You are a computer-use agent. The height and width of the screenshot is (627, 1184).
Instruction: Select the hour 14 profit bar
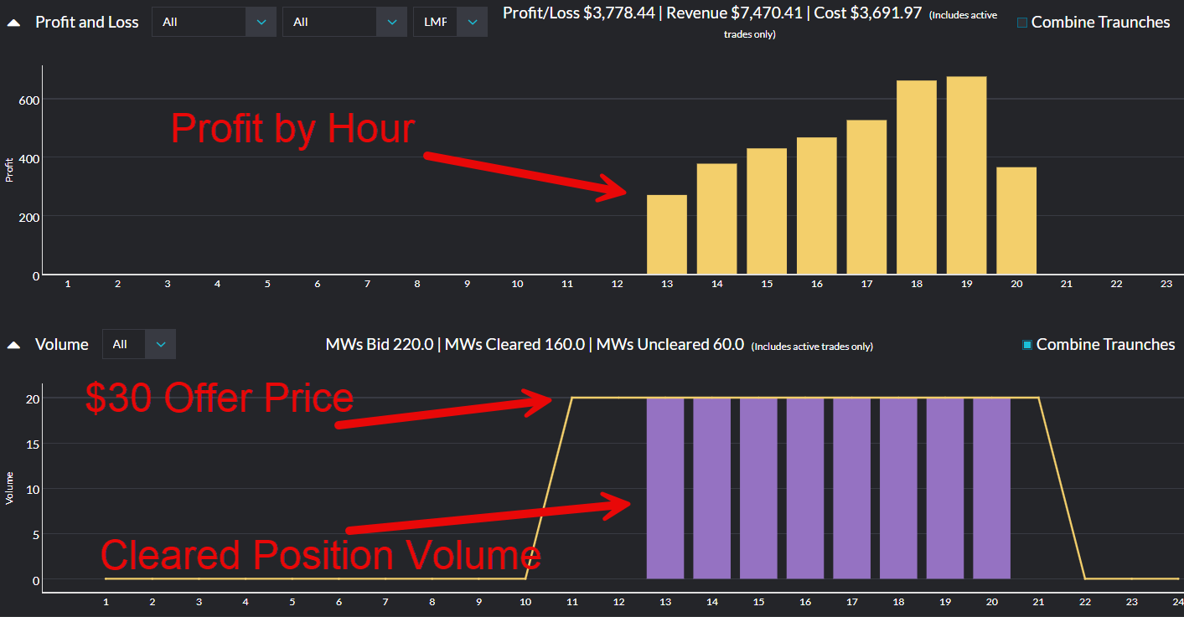pos(717,218)
